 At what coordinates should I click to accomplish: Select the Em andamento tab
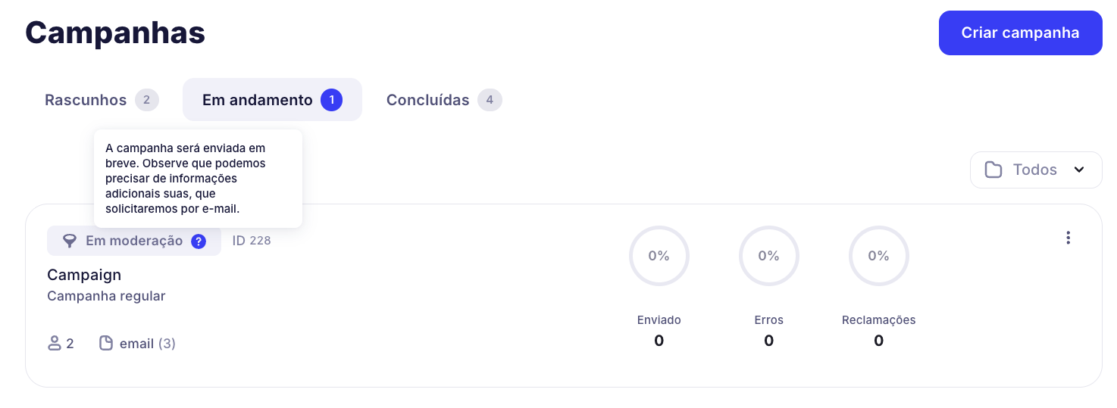tap(258, 100)
